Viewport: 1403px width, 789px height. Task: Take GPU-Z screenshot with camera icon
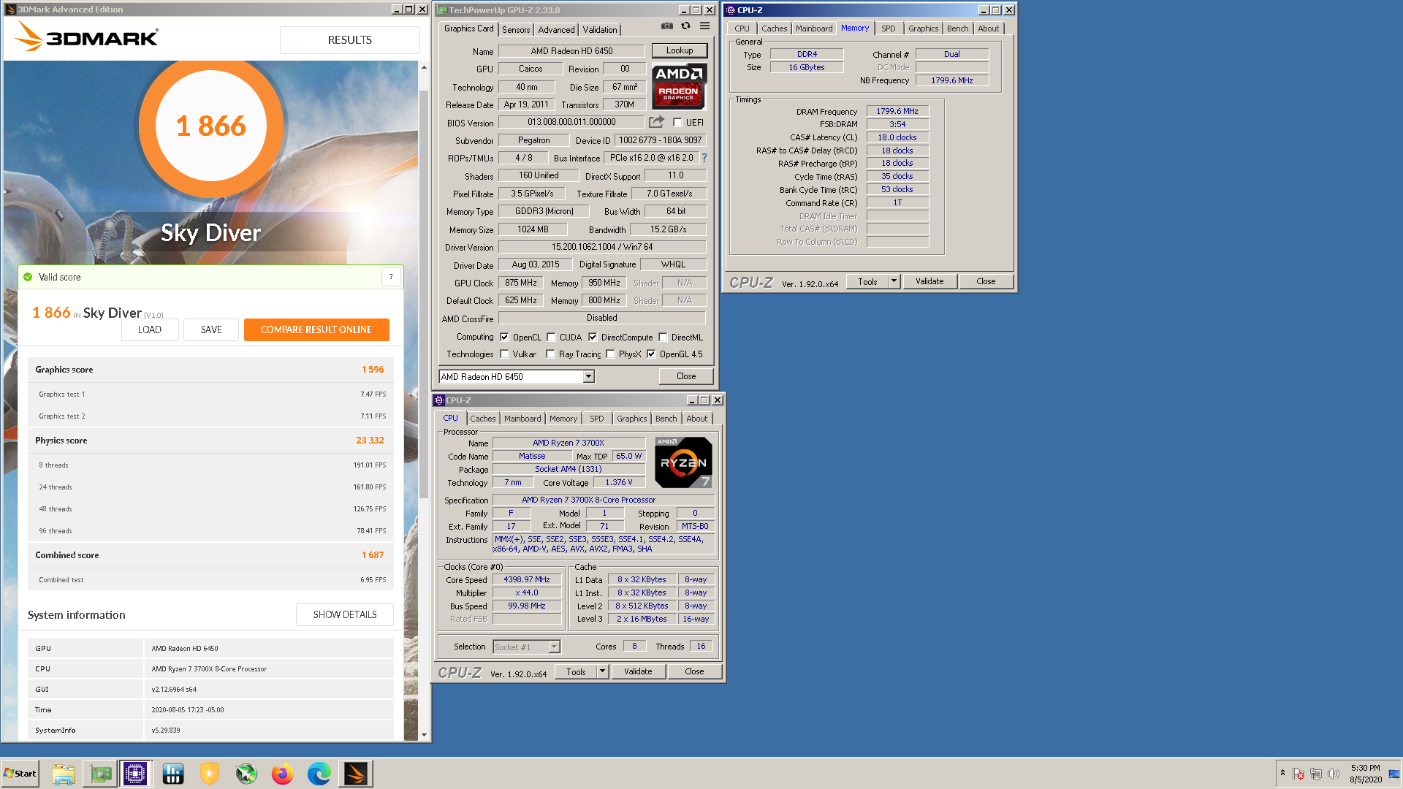tap(666, 26)
